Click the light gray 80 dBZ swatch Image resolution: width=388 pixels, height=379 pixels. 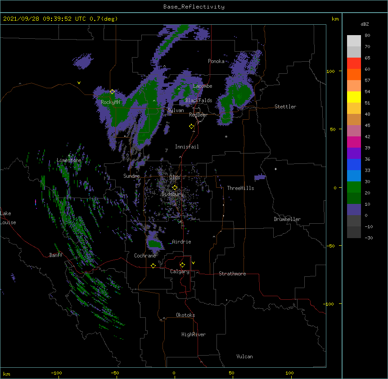pyautogui.click(x=354, y=41)
